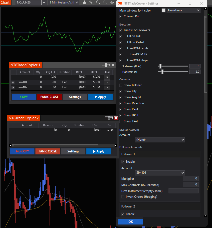Select the drawing tools pencil icon
The image size is (212, 228).
(91, 3)
